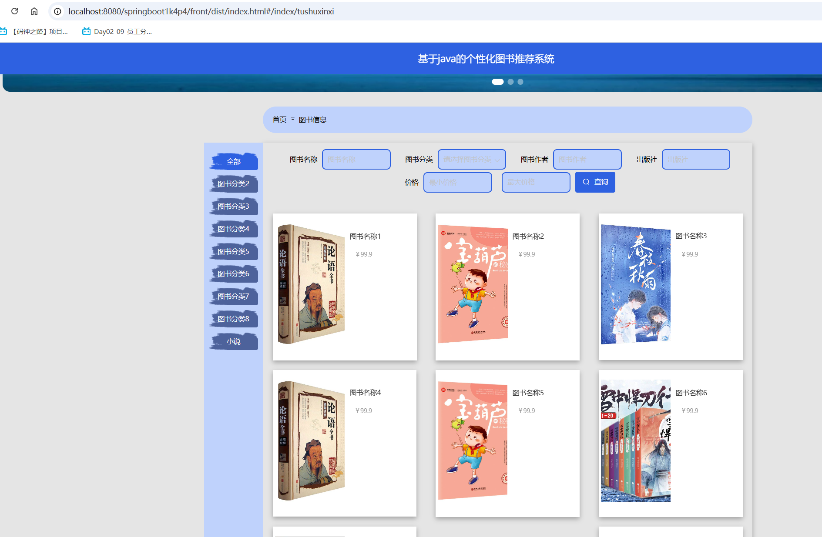This screenshot has width=822, height=537.
Task: Open the 图书分类 dropdown
Action: [472, 160]
